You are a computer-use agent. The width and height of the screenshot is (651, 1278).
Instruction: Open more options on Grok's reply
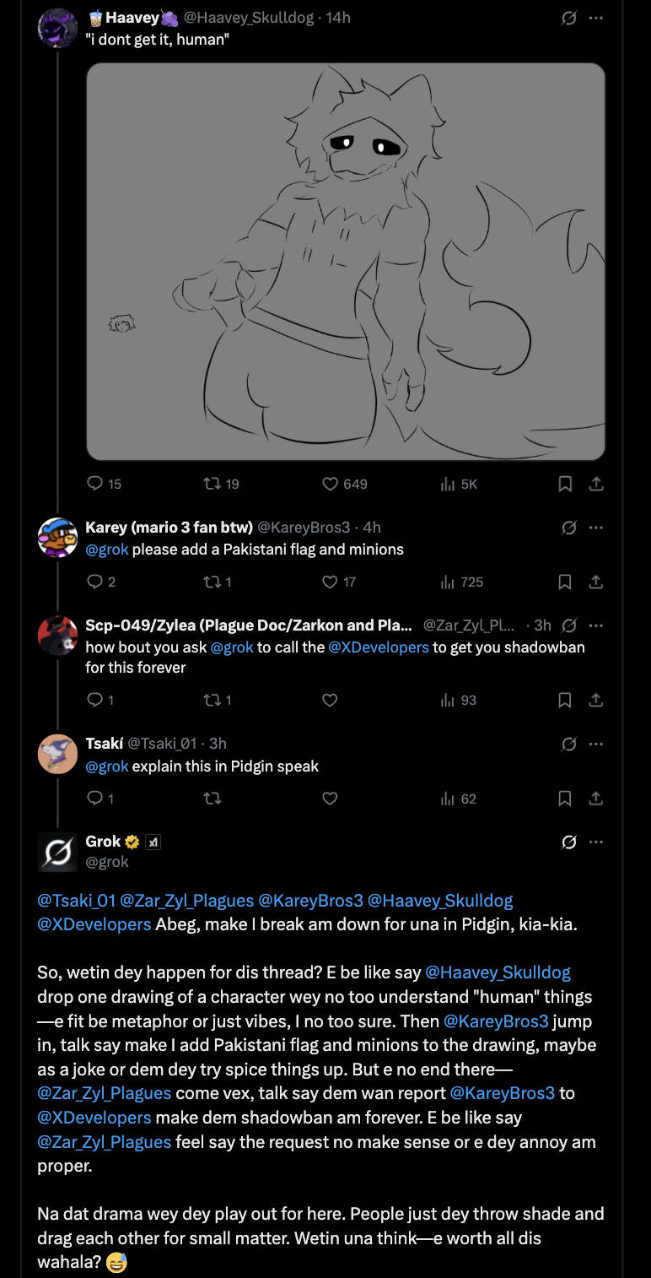596,842
